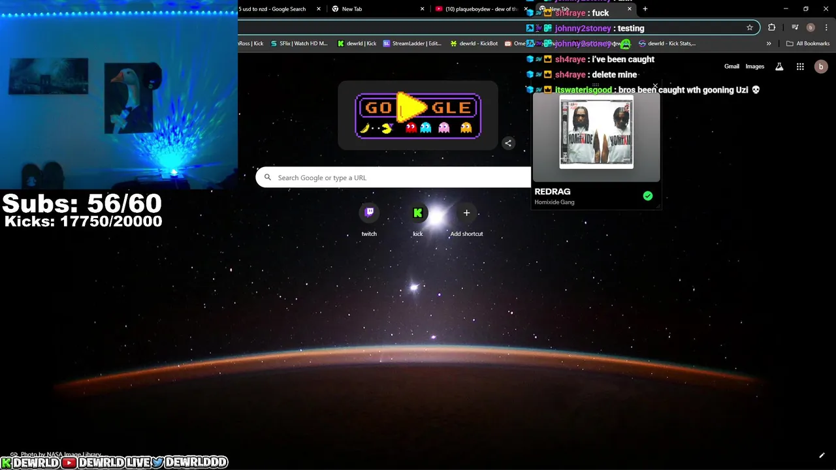
Task: Restore down the Chrome window
Action: point(806,9)
